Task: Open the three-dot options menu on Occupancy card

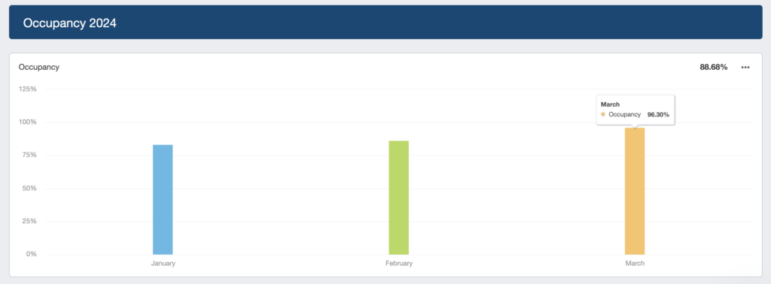Action: 745,67
